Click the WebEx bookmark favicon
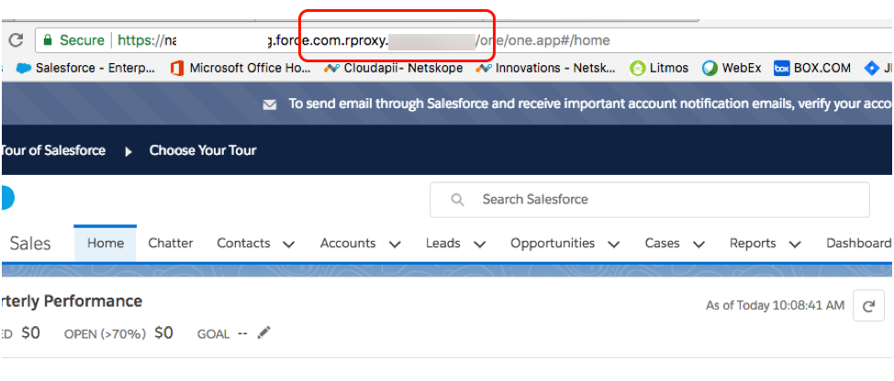This screenshot has height=381, width=894. 710,69
